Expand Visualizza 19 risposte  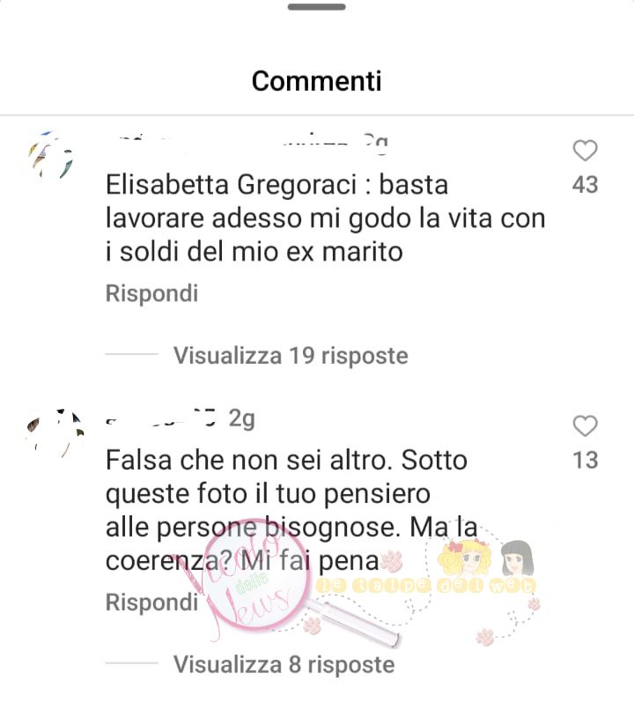pyautogui.click(x=291, y=356)
